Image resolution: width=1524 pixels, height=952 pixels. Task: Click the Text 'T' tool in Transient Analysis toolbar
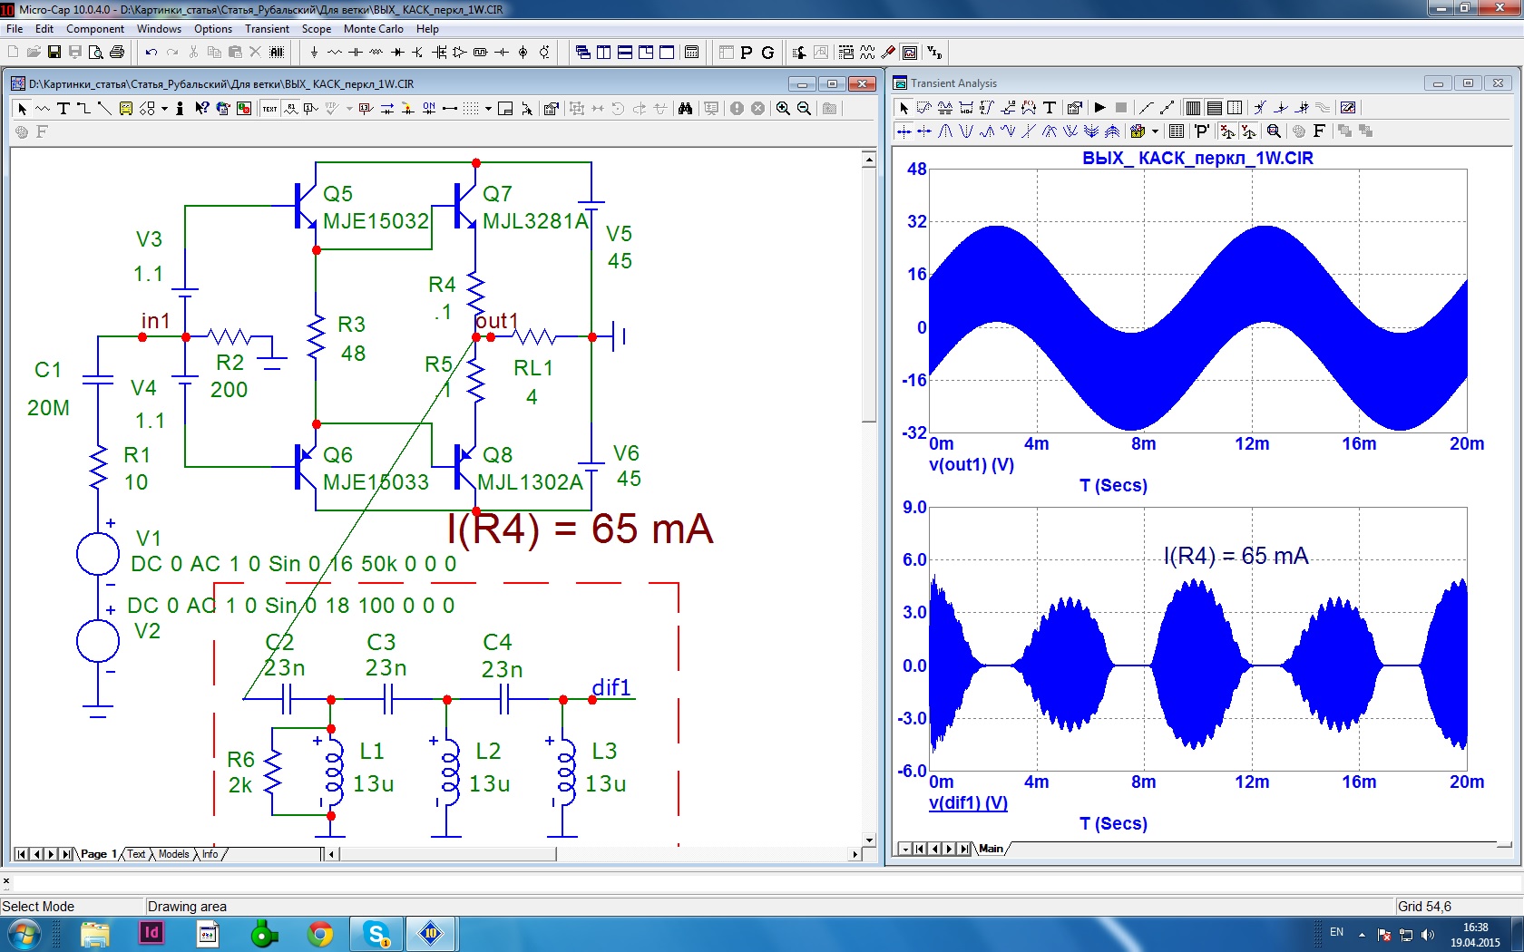coord(1050,107)
